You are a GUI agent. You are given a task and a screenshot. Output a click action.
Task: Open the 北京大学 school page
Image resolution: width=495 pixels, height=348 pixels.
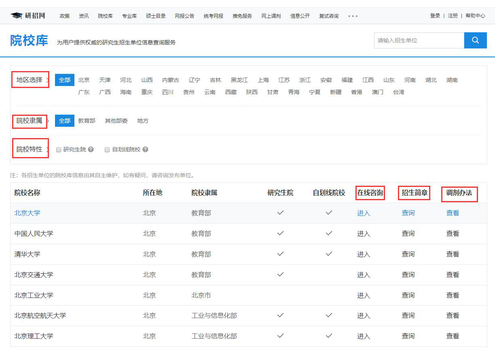coord(27,213)
